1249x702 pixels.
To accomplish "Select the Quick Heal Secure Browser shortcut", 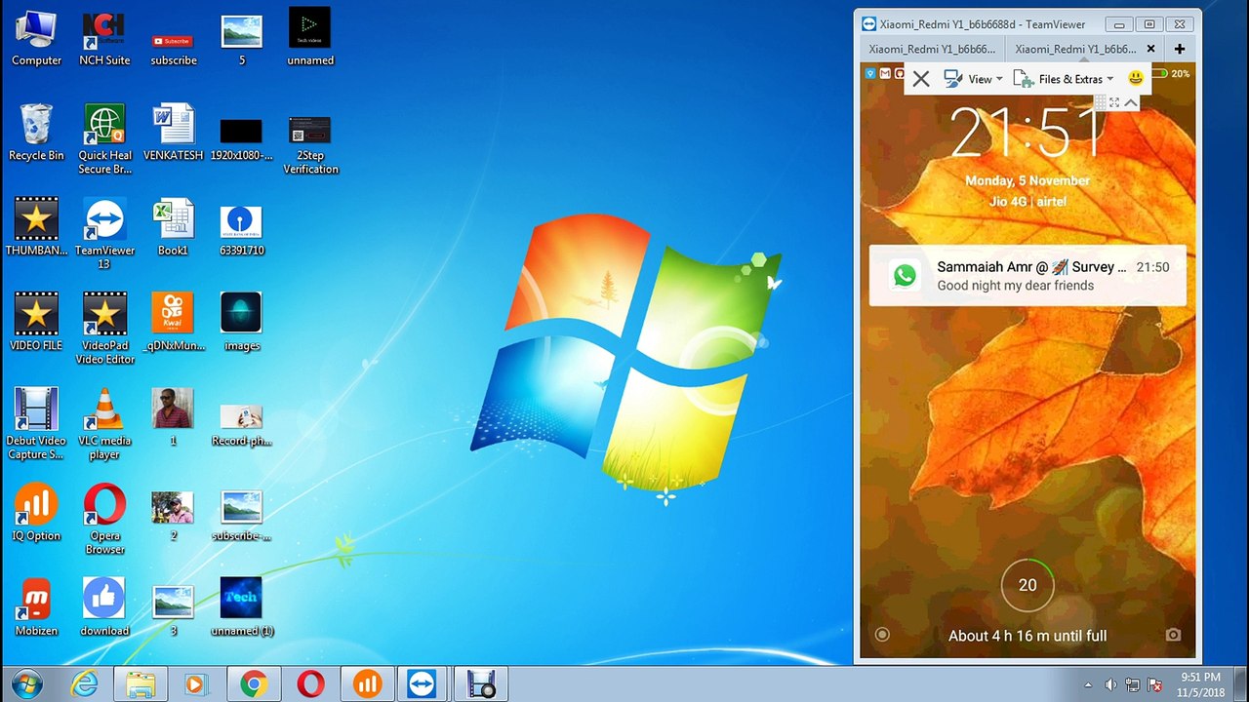I will pos(104,139).
